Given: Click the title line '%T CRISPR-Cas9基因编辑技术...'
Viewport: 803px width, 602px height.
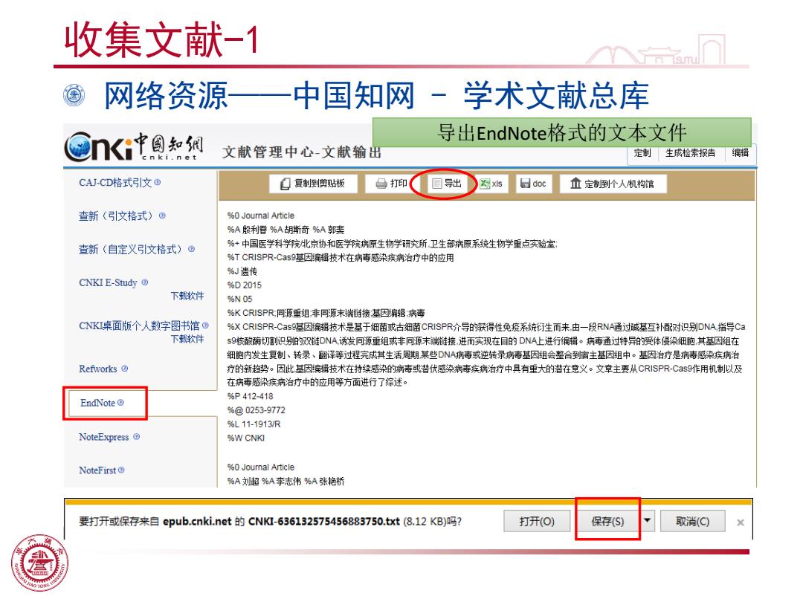Looking at the screenshot, I should 341,257.
